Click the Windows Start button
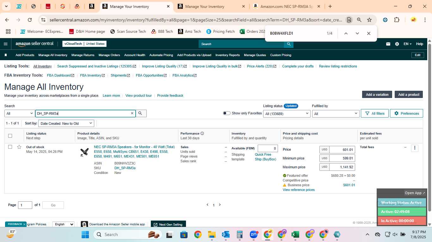Viewport: 432px width, 242px height. 85,234
